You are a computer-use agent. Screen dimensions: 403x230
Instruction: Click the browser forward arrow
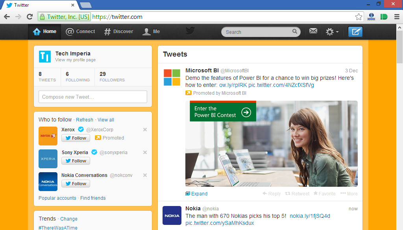pos(18,17)
